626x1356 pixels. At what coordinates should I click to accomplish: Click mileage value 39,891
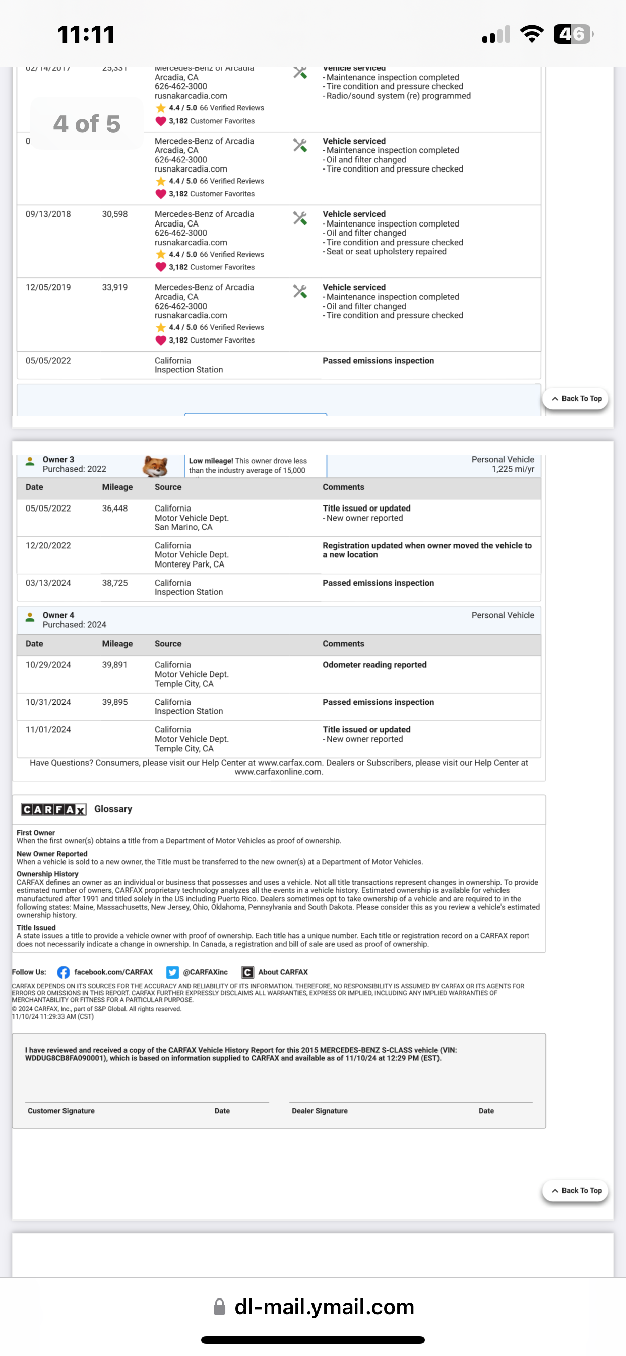tap(115, 665)
